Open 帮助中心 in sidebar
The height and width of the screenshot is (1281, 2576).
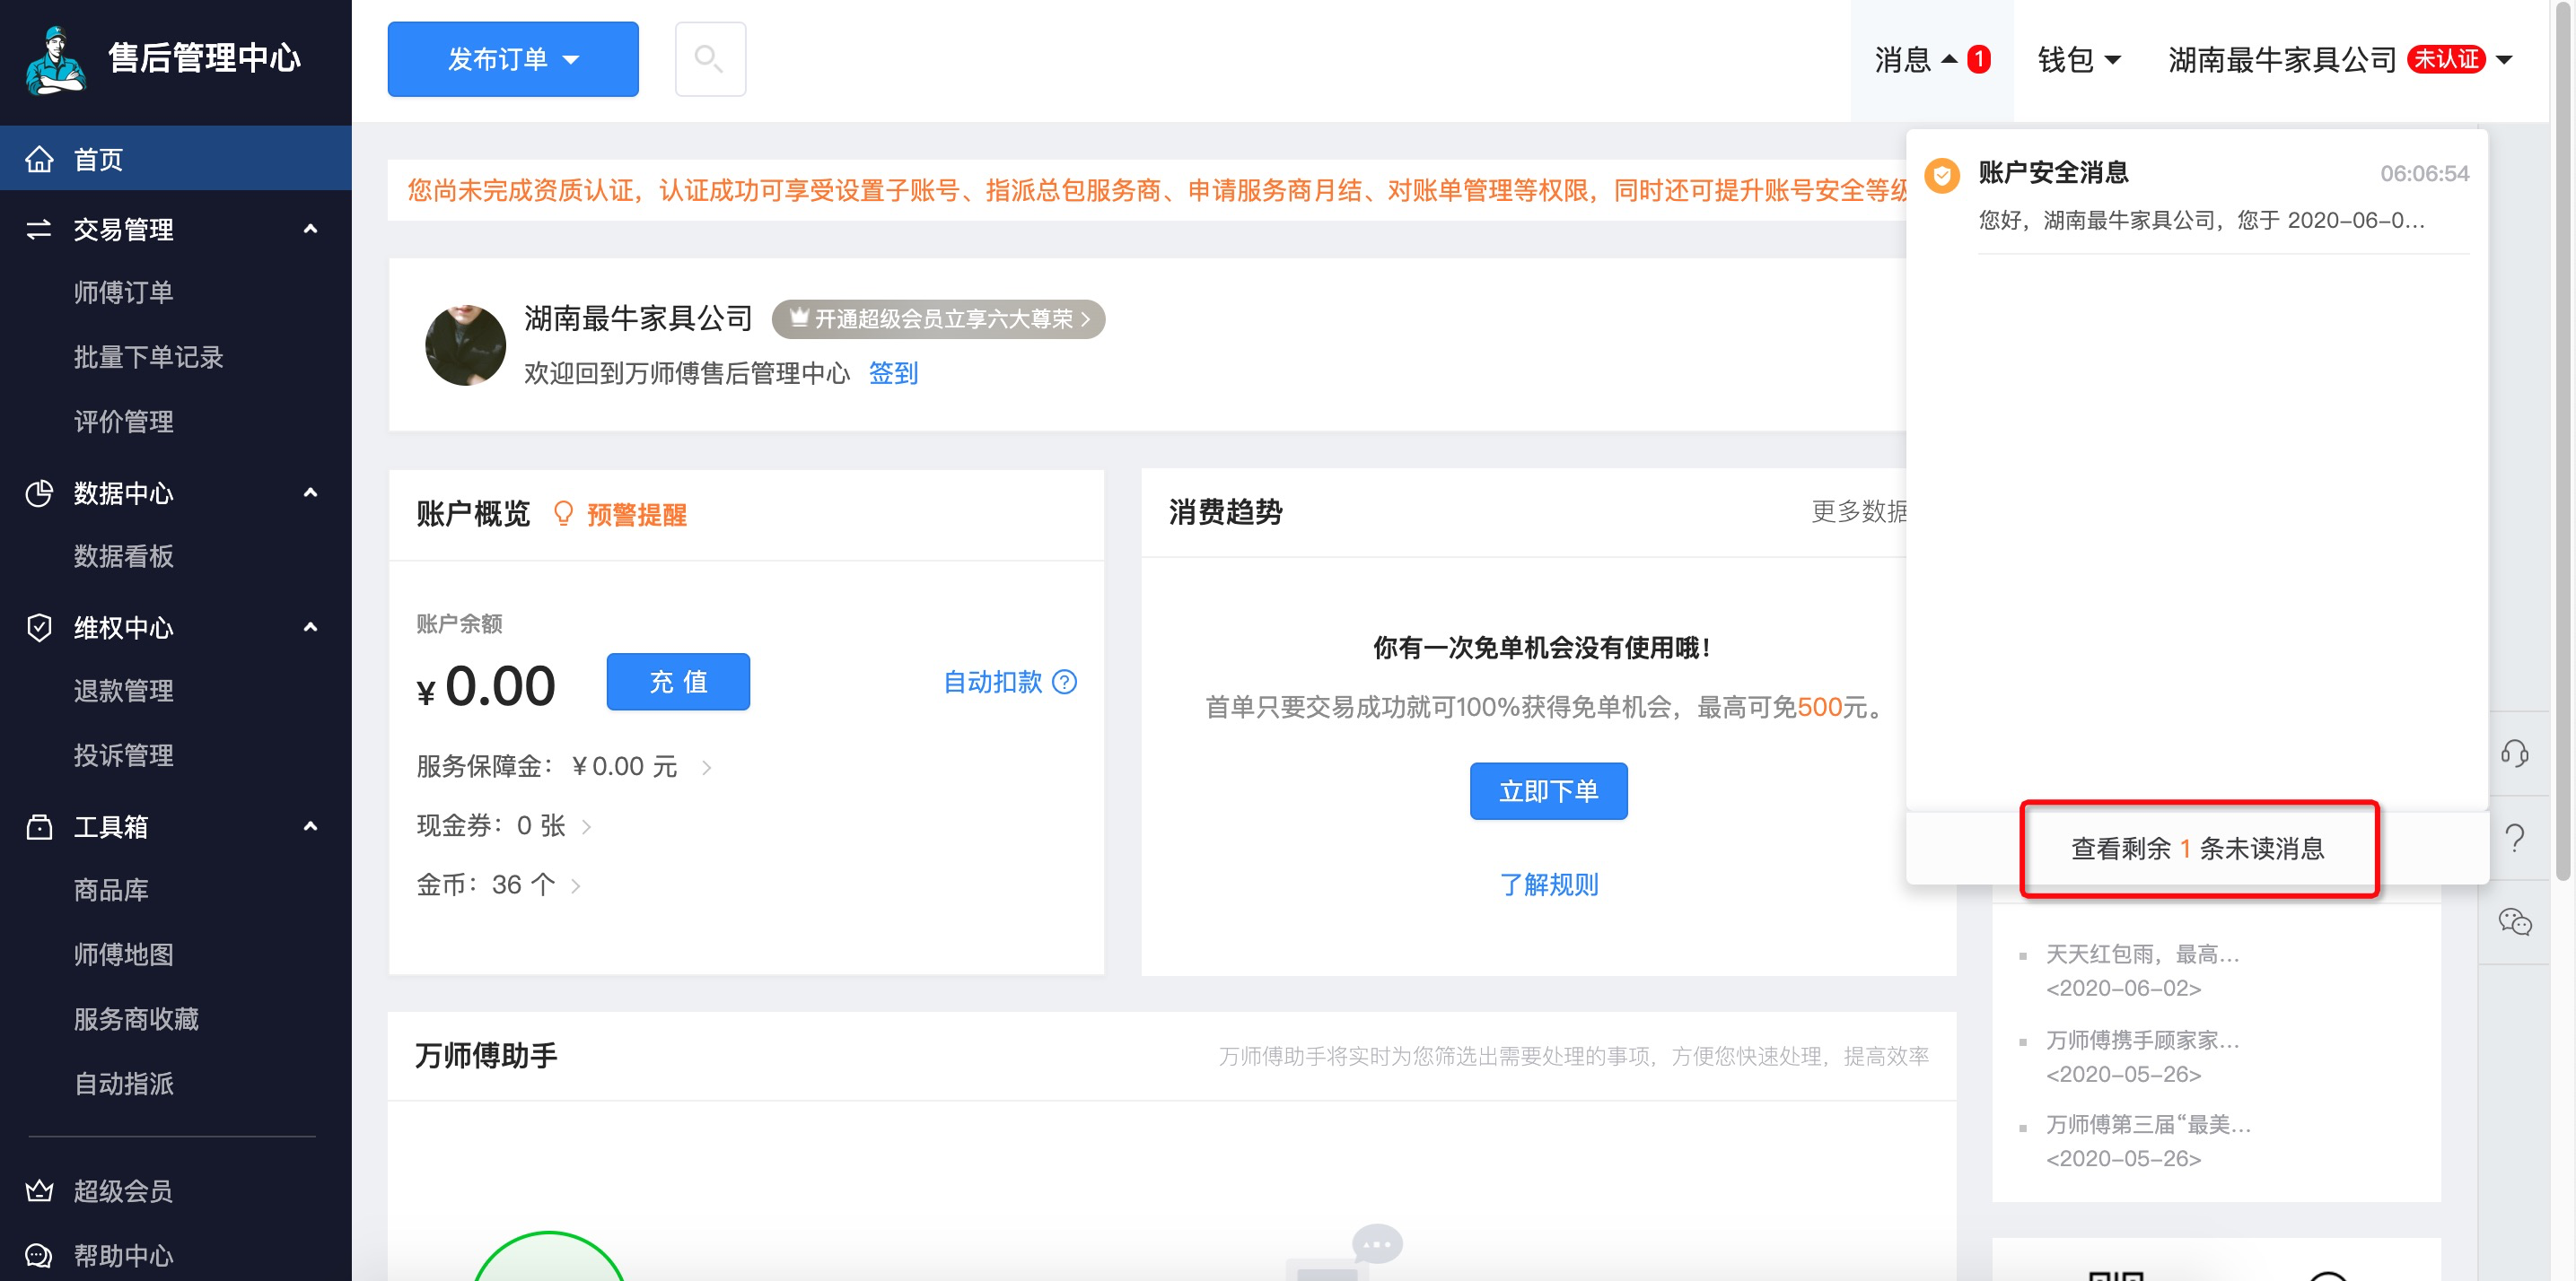123,1256
